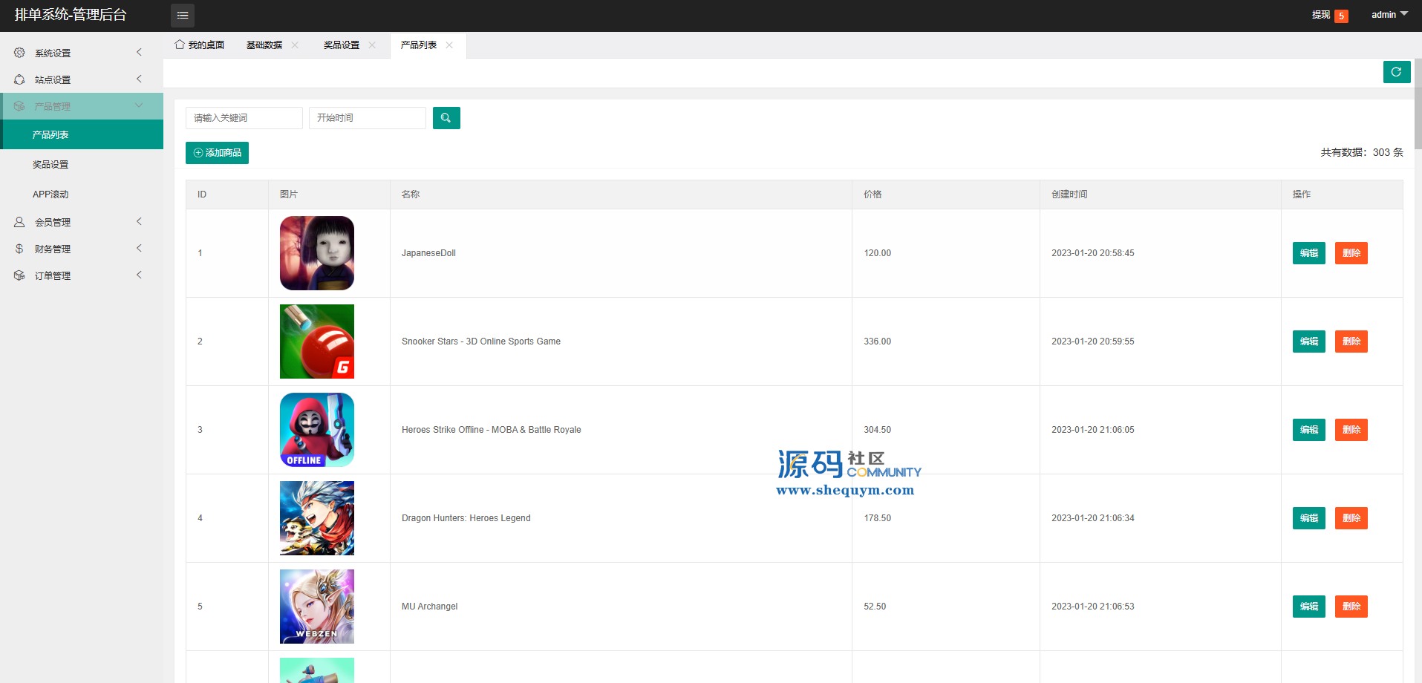
Task: Expand the 订单管理 menu chevron
Action: tap(139, 275)
